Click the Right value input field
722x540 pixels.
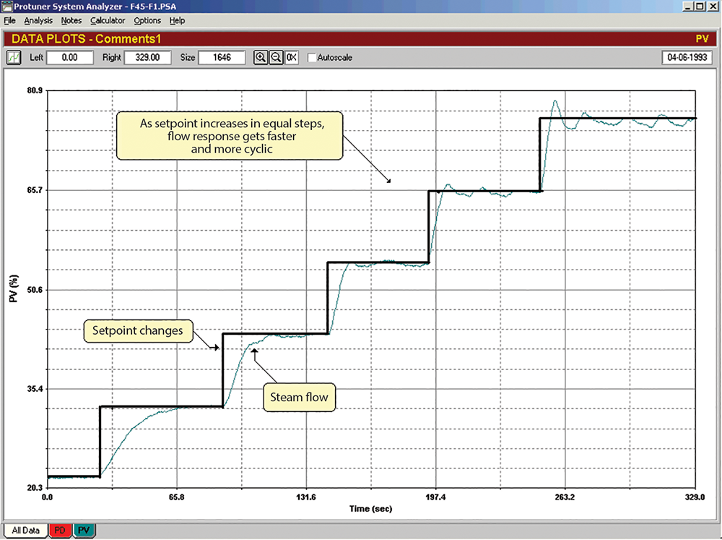pyautogui.click(x=147, y=57)
